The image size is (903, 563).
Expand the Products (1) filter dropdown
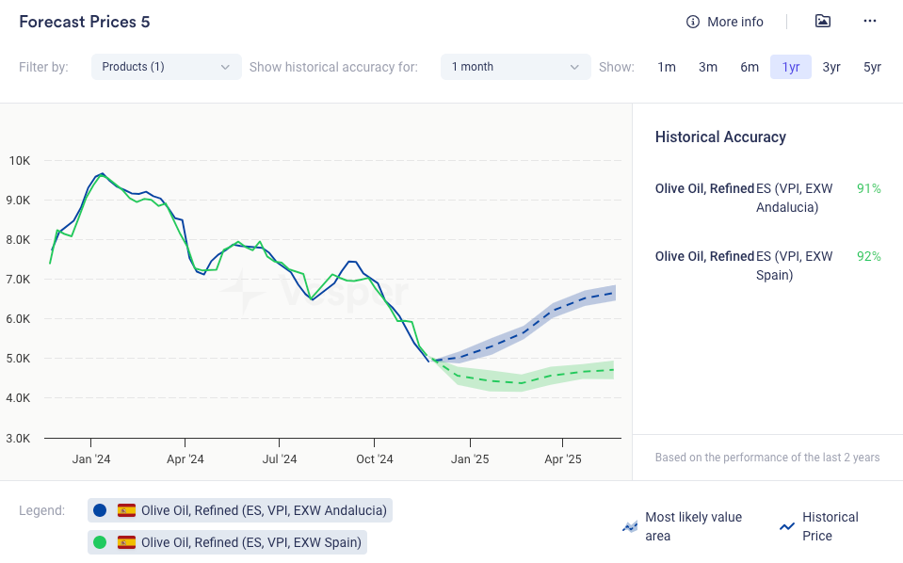tap(165, 67)
